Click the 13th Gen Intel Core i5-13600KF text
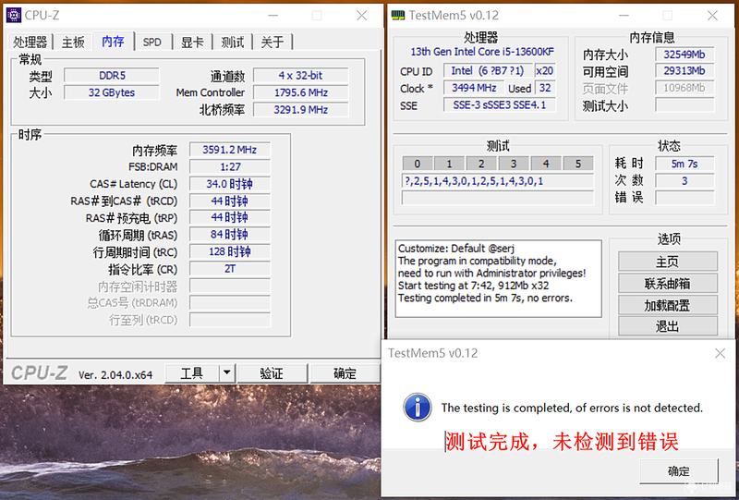 tap(482, 52)
